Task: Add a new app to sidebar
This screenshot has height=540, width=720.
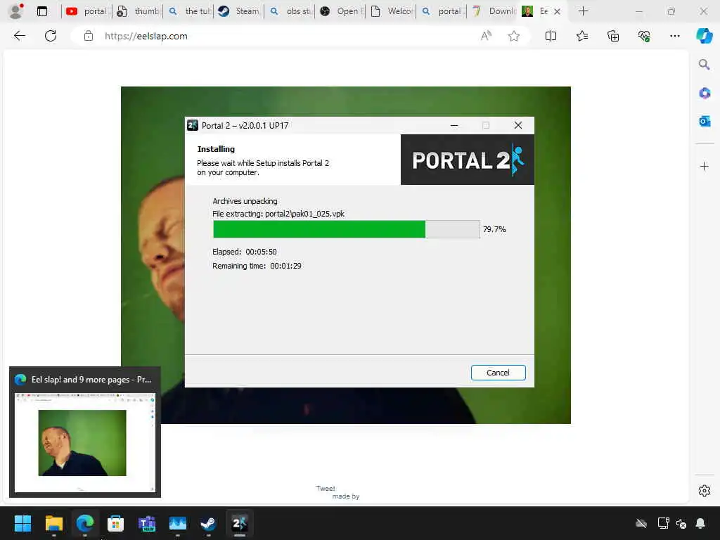Action: (704, 166)
